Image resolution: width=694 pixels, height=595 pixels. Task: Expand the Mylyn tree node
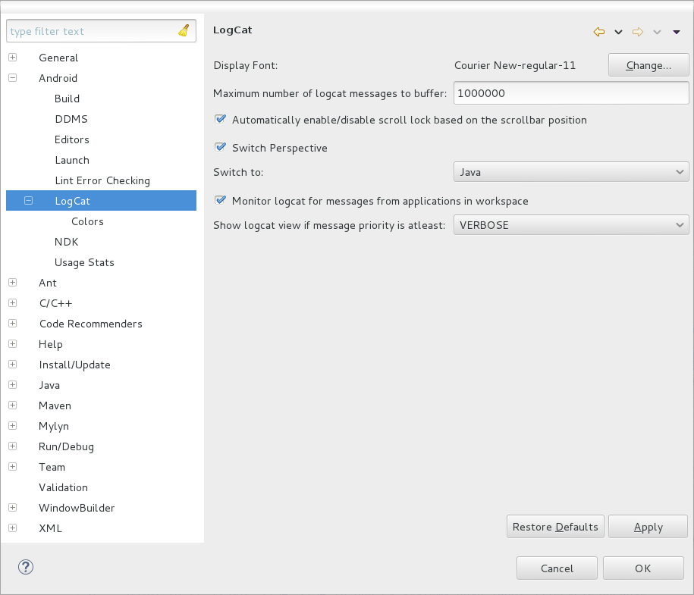point(13,426)
